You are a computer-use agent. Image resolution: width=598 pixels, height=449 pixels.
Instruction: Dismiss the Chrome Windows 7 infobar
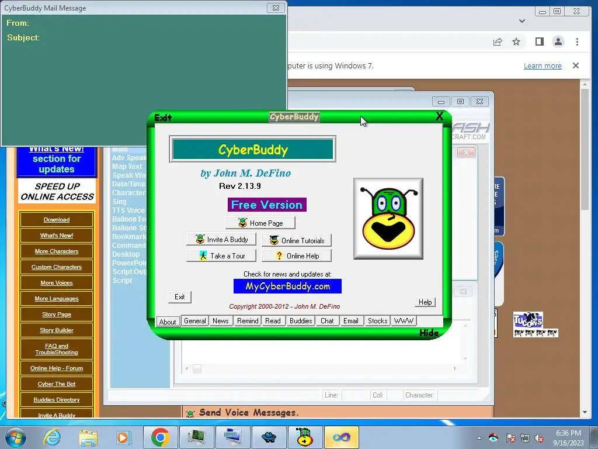pyautogui.click(x=576, y=65)
